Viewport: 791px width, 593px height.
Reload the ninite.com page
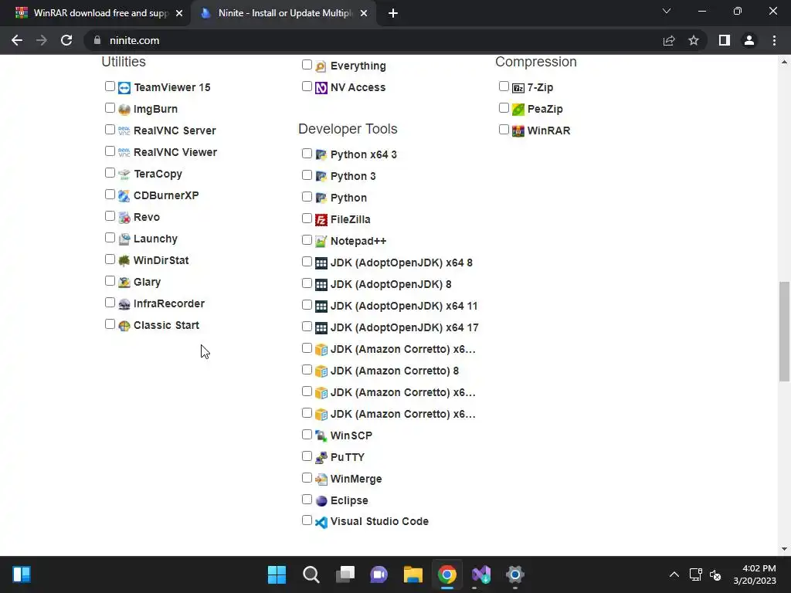[66, 40]
